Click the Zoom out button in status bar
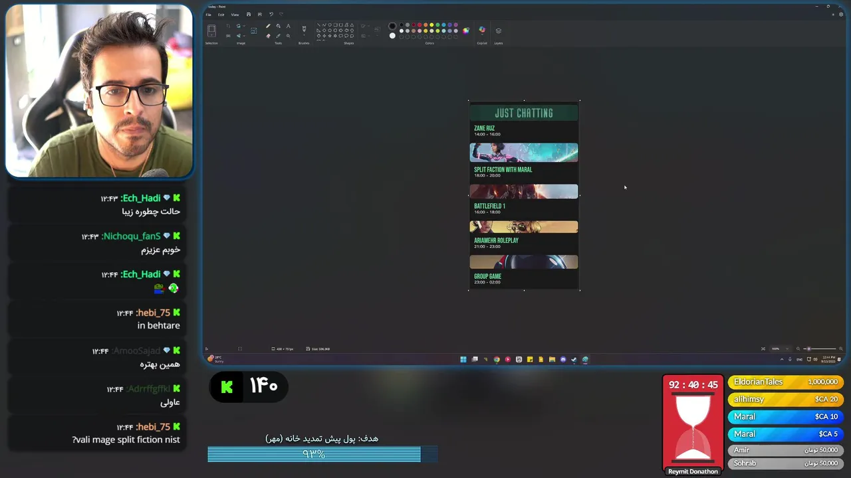Screen dimensions: 851x478 coord(798,349)
